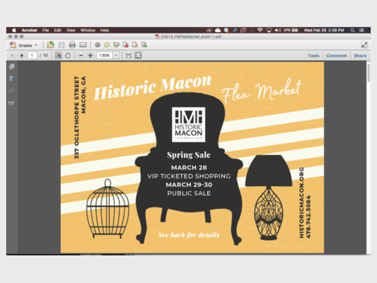377x283 pixels.
Task: Send the file via the envelope icon
Action: [83, 45]
